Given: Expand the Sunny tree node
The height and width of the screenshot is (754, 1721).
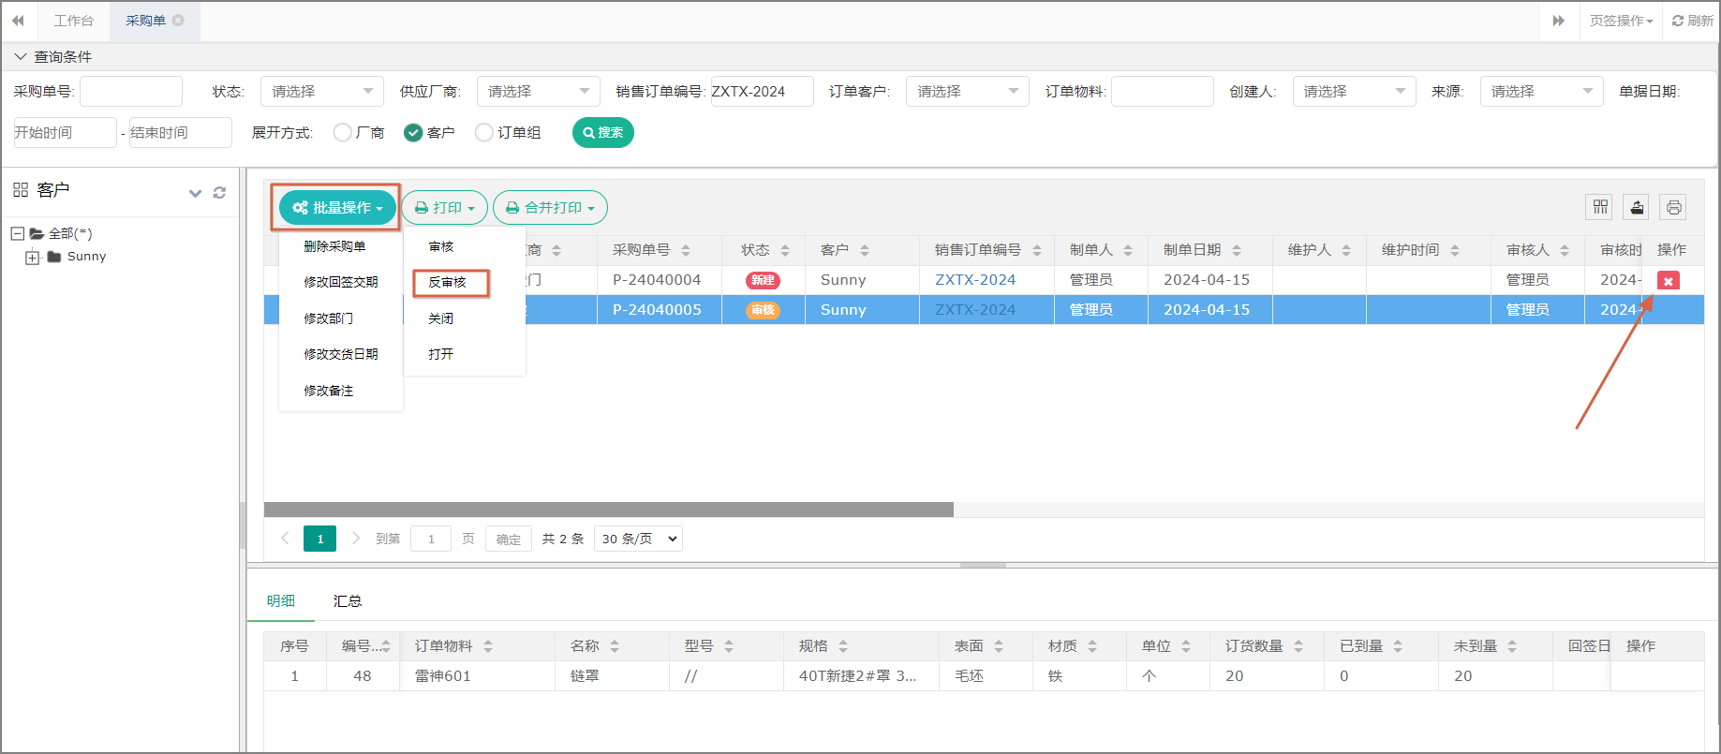Looking at the screenshot, I should [x=33, y=258].
